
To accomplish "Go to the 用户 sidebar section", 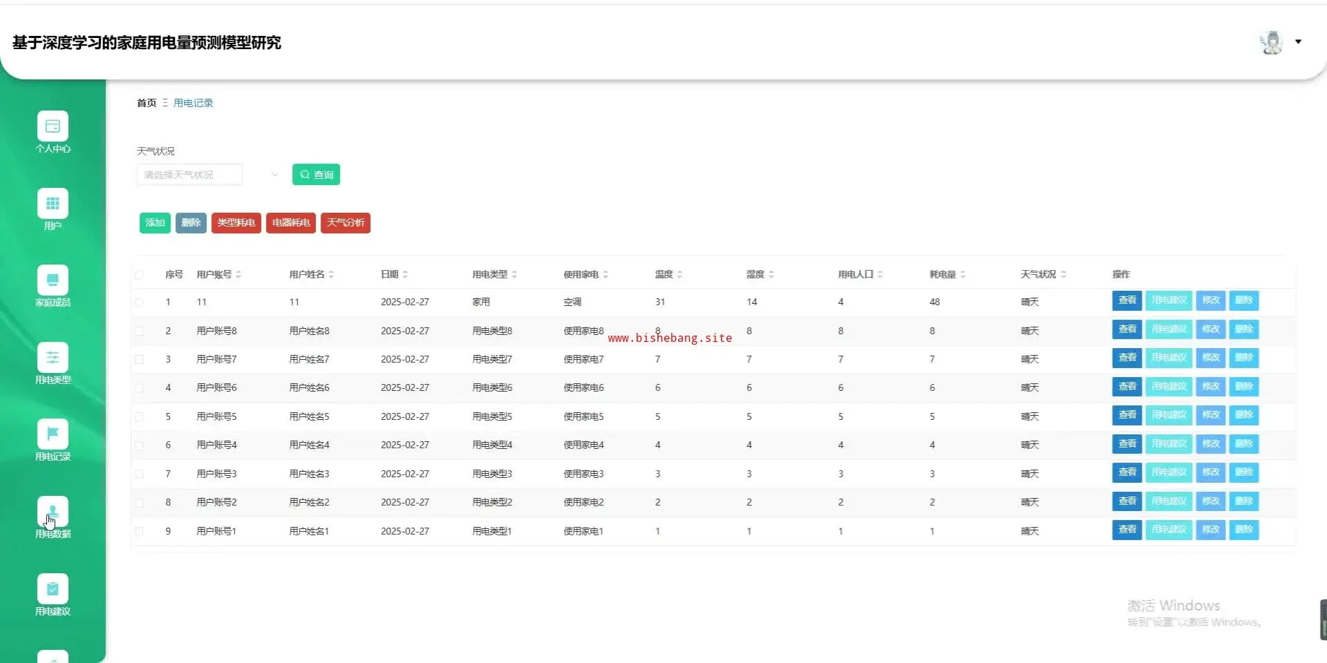I will pyautogui.click(x=53, y=209).
